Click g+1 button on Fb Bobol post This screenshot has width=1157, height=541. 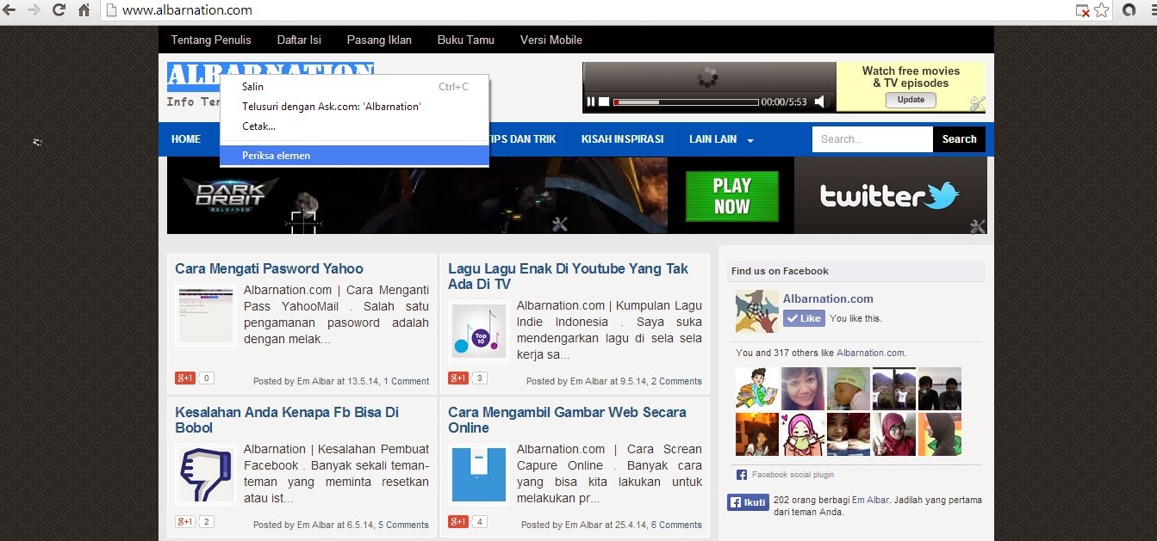pyautogui.click(x=185, y=521)
